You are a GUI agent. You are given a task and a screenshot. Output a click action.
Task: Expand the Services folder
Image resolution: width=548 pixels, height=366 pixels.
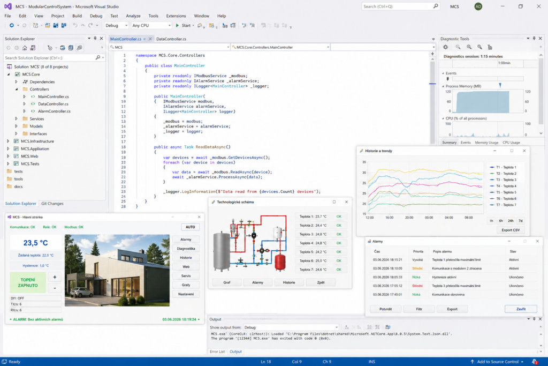point(17,119)
